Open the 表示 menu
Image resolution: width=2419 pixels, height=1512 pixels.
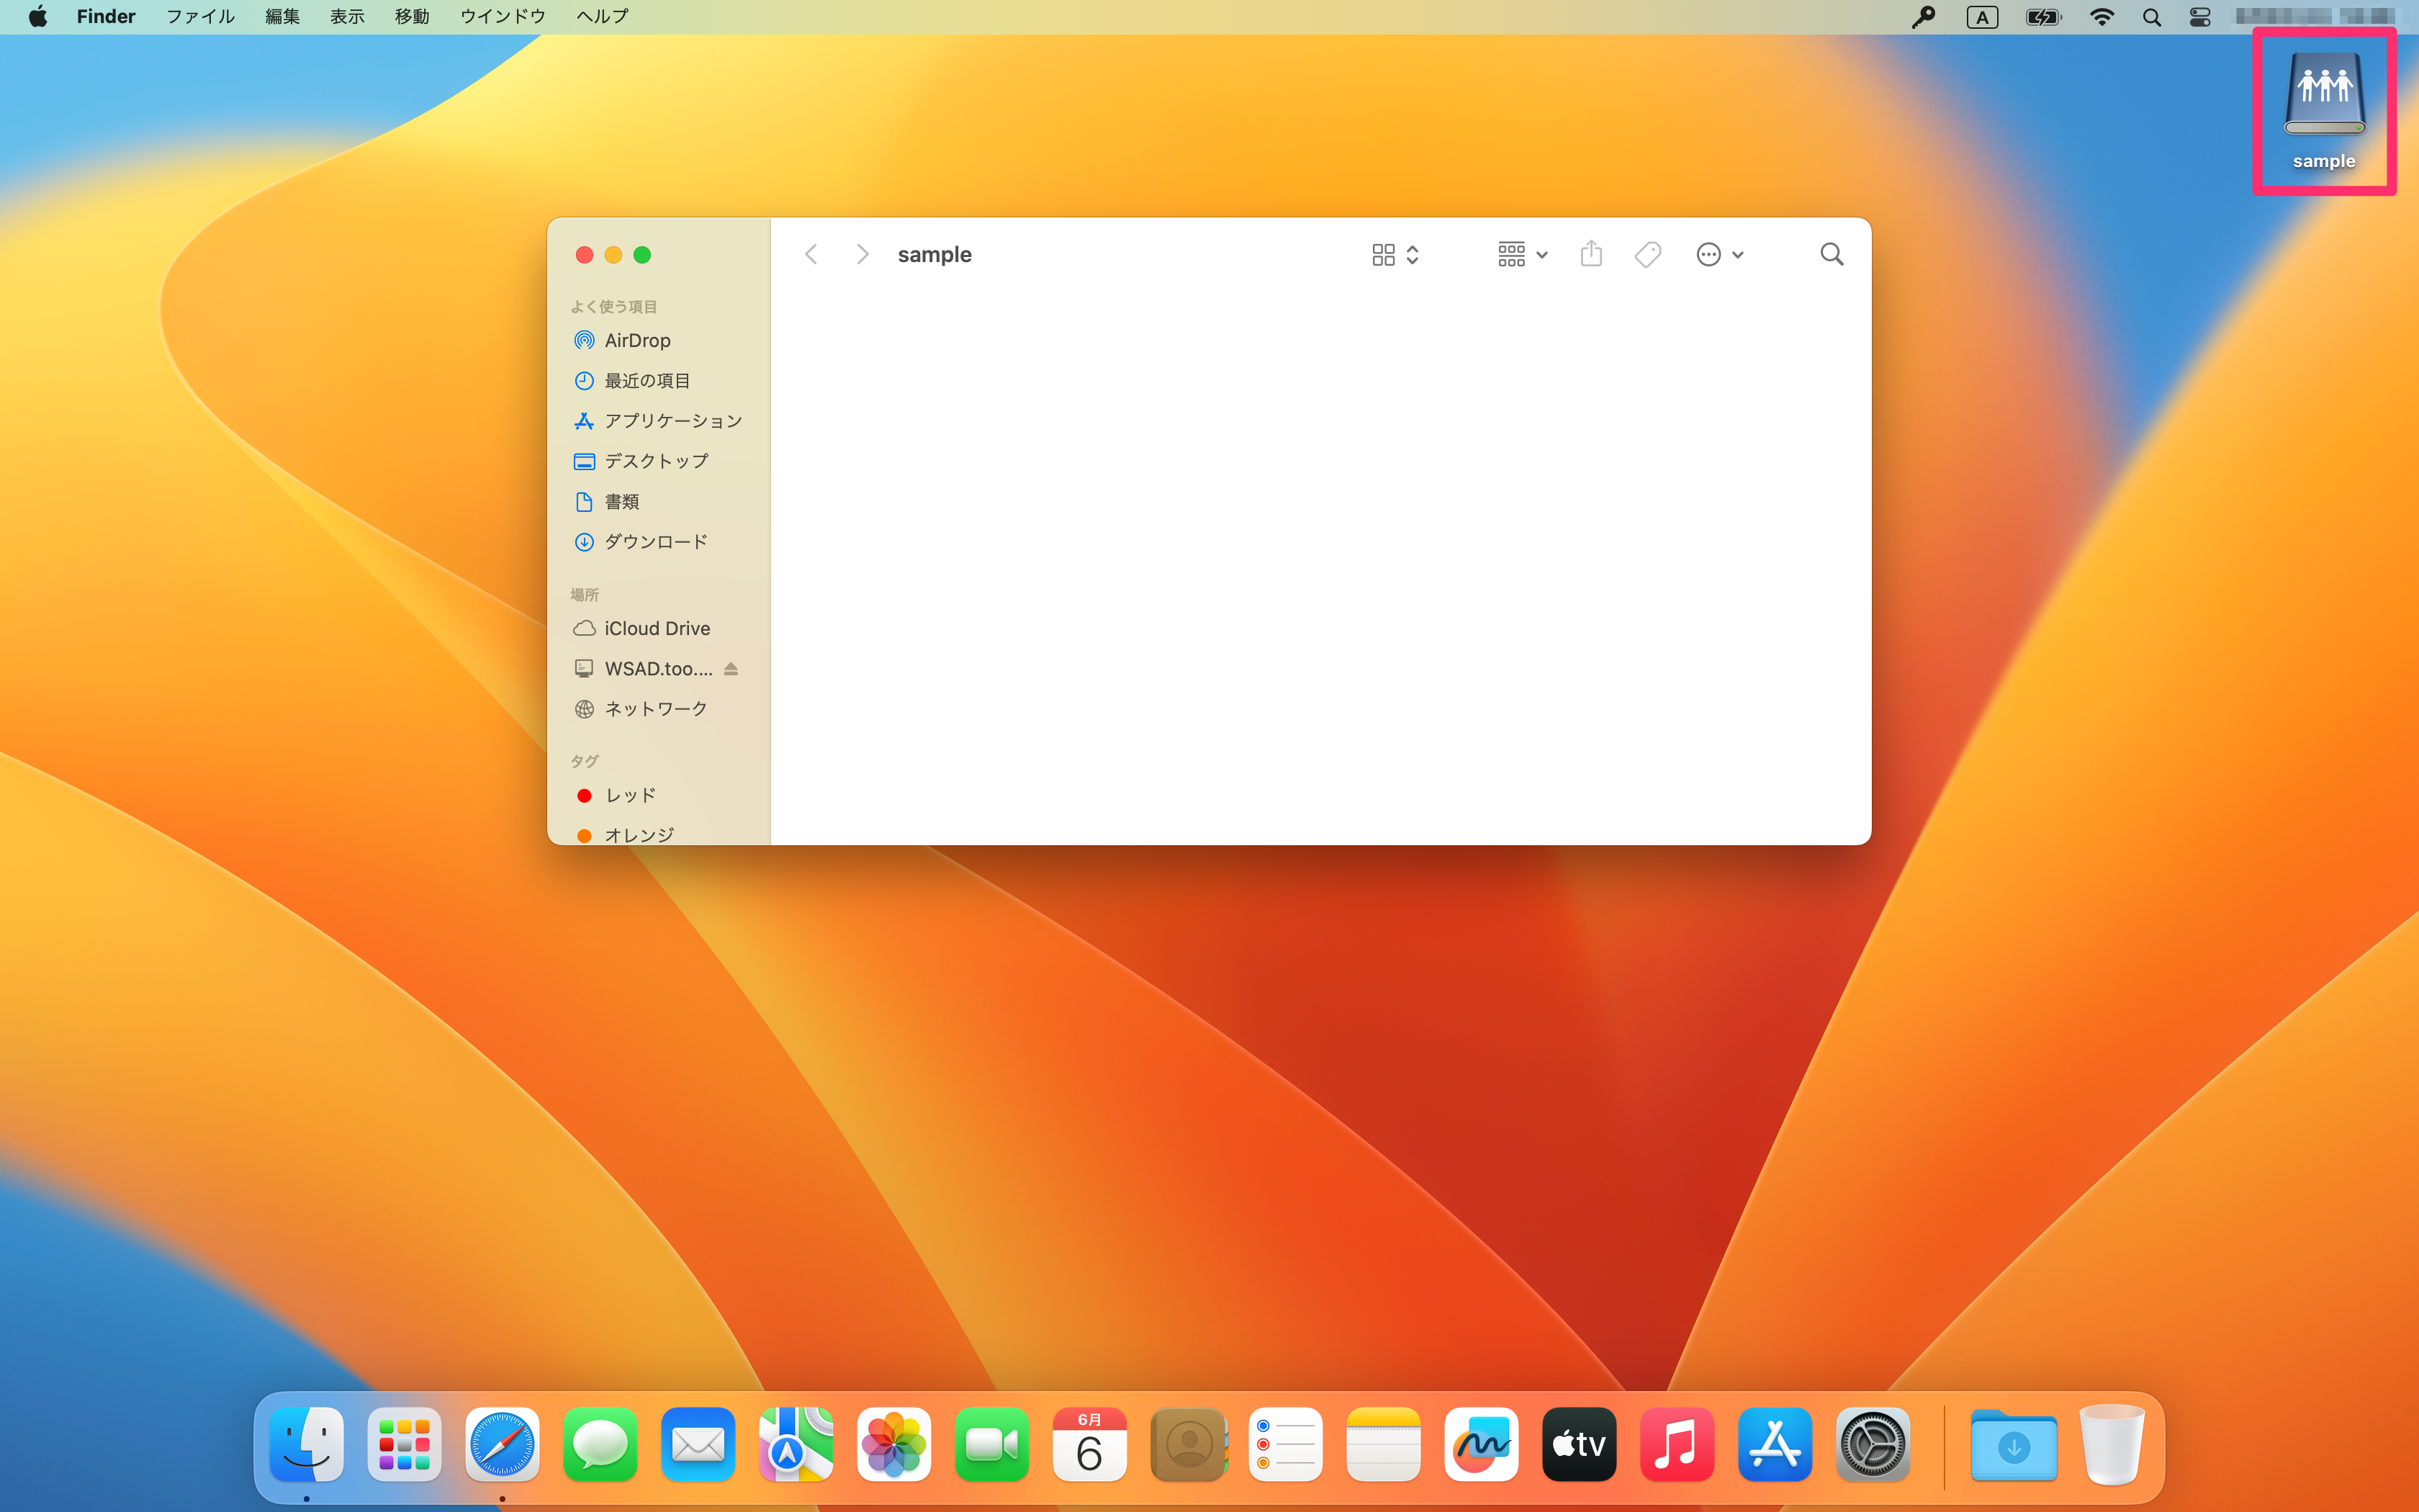(348, 17)
